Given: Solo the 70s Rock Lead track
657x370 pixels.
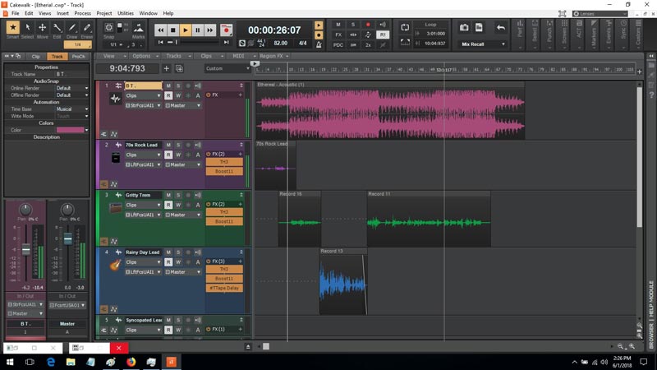Looking at the screenshot, I should click(x=178, y=145).
